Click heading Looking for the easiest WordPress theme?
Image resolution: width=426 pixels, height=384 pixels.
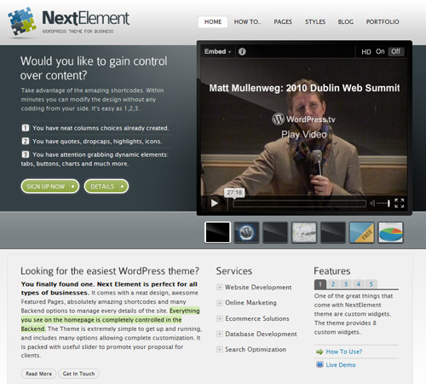pos(110,271)
